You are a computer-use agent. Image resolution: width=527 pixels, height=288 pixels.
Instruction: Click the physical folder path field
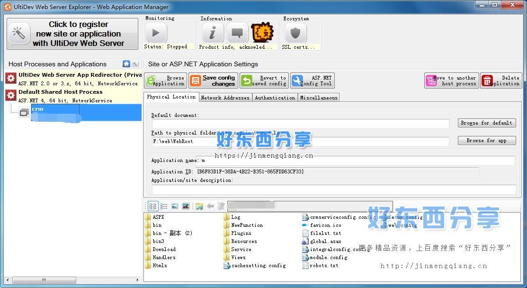[x=301, y=142]
